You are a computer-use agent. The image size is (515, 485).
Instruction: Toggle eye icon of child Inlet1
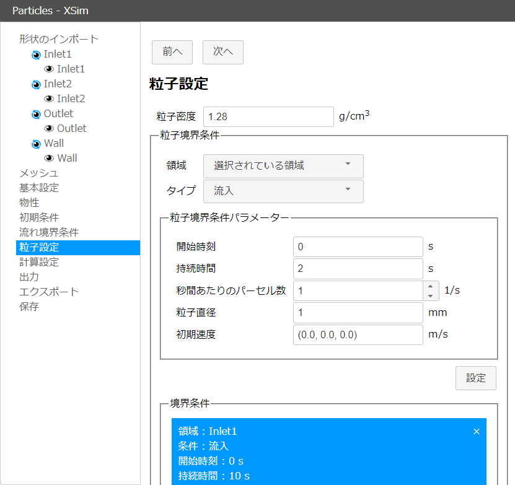coord(49,69)
